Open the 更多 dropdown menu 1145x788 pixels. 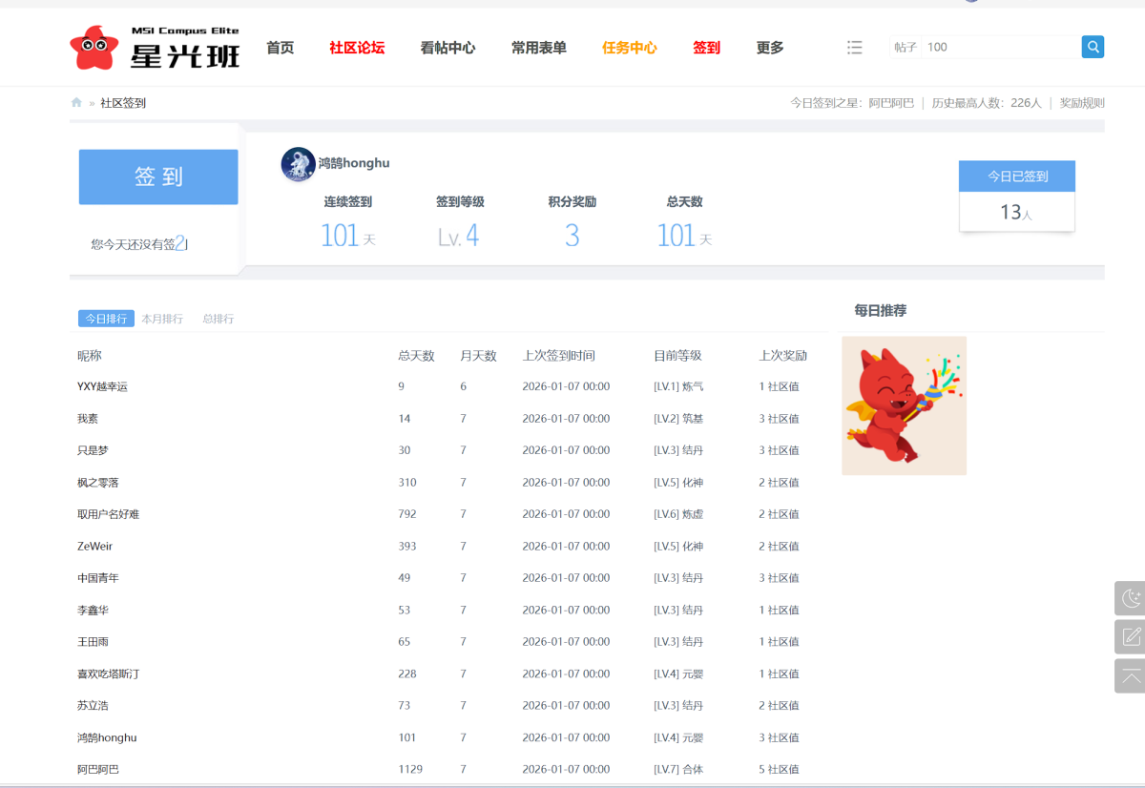pos(769,47)
